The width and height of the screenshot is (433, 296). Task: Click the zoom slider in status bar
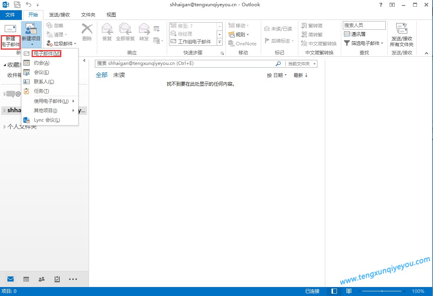click(381, 291)
